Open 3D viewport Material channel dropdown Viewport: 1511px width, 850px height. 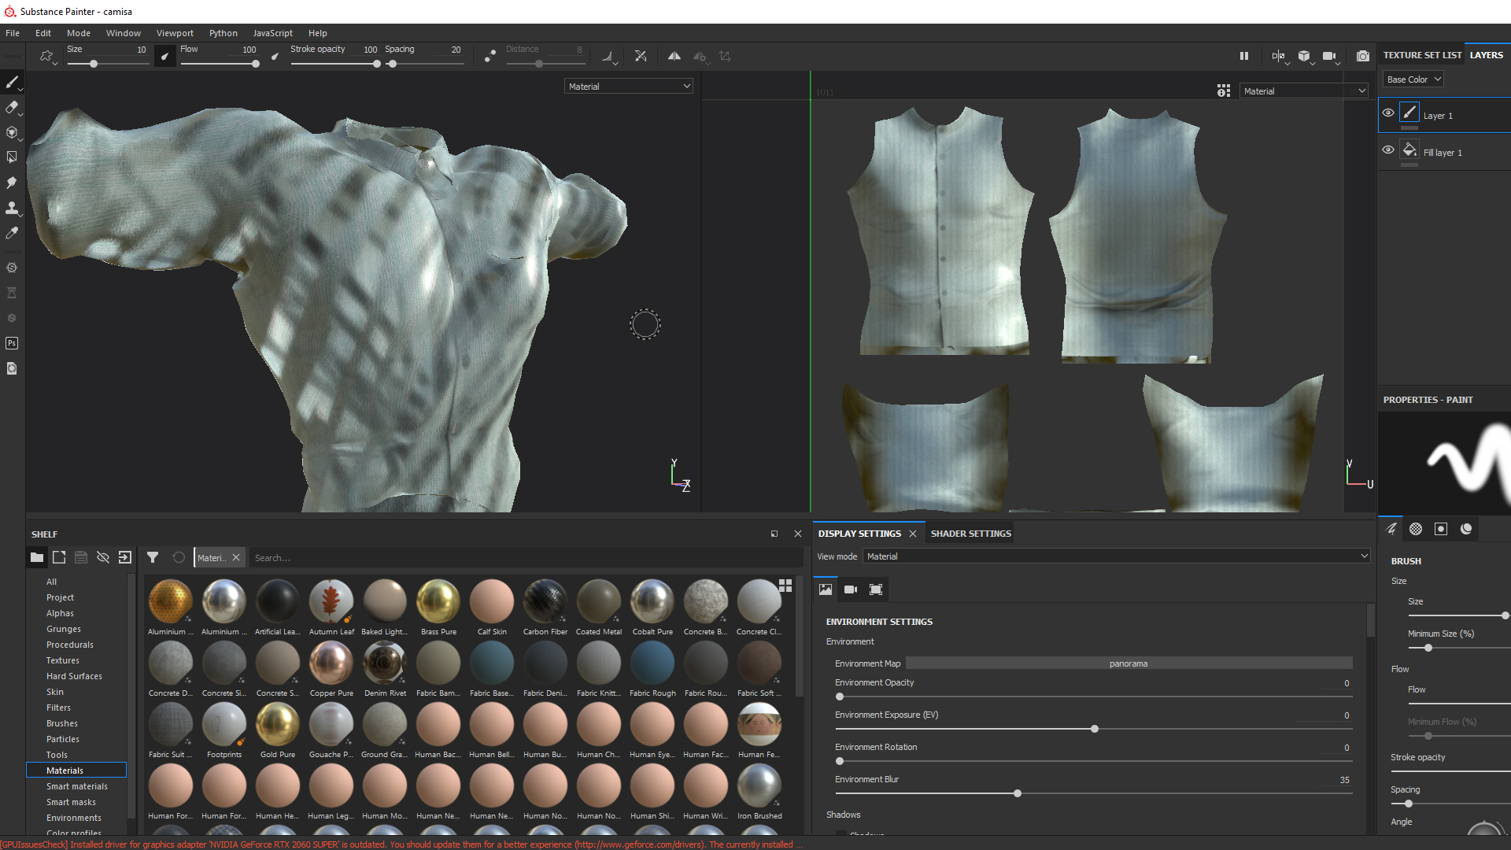click(629, 87)
